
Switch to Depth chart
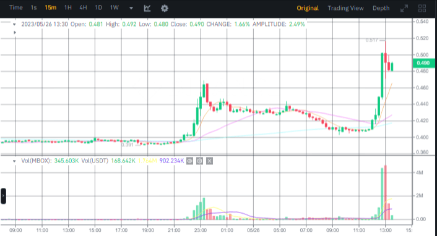click(x=381, y=9)
